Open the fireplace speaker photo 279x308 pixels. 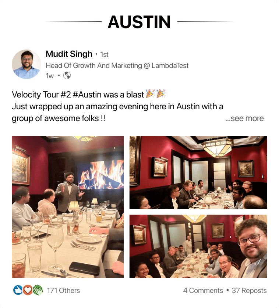68,207
